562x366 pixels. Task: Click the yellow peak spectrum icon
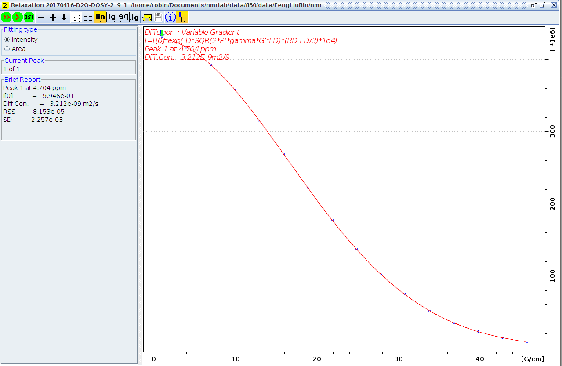click(182, 17)
